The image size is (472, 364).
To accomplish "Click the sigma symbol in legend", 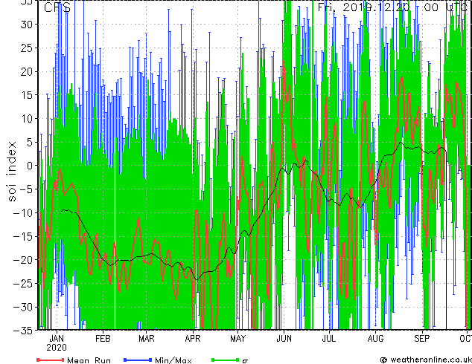I will (245, 361).
